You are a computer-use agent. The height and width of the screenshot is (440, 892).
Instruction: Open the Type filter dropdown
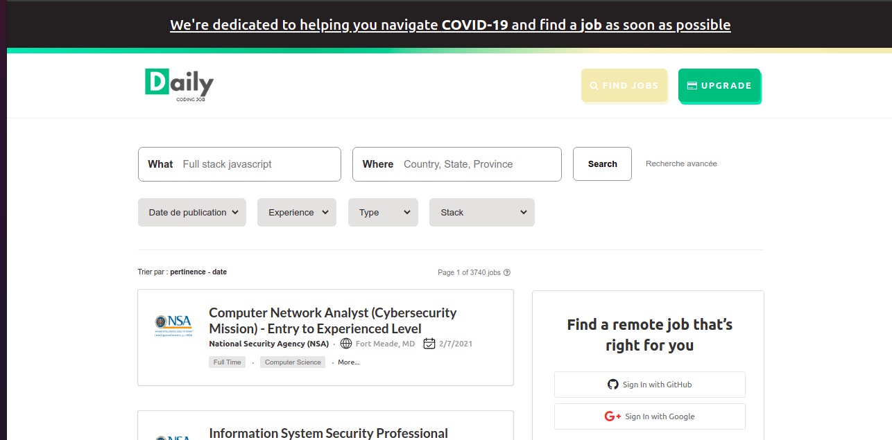click(x=383, y=212)
